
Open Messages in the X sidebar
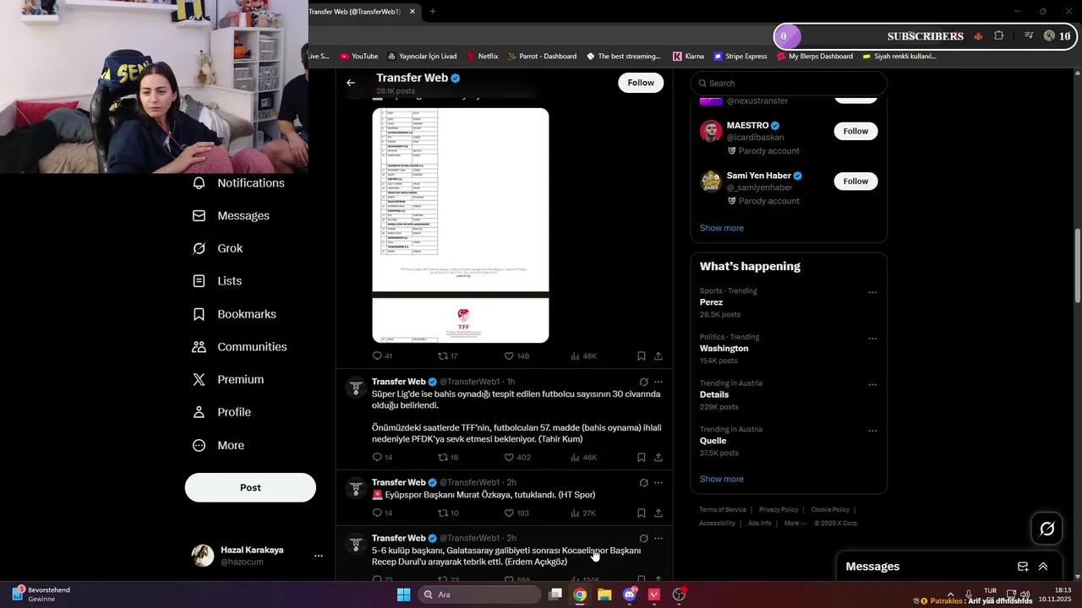pyautogui.click(x=231, y=216)
